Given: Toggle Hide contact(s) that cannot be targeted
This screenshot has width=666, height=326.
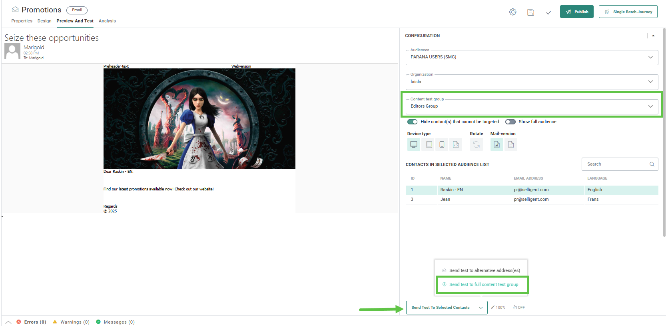Looking at the screenshot, I should coord(412,122).
